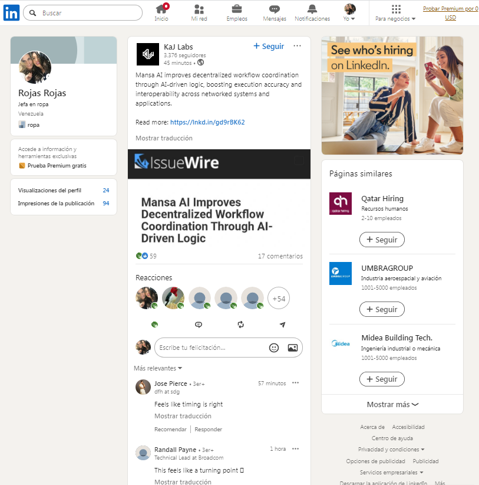Image resolution: width=479 pixels, height=485 pixels.
Task: Open Accesibilidad footer link
Action: click(x=408, y=427)
